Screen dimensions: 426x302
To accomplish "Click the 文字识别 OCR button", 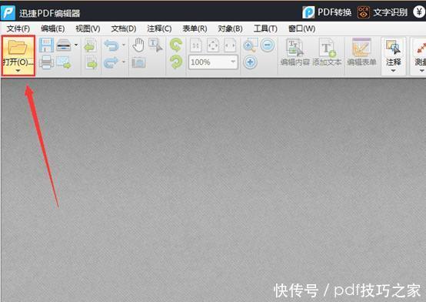I will [382, 12].
